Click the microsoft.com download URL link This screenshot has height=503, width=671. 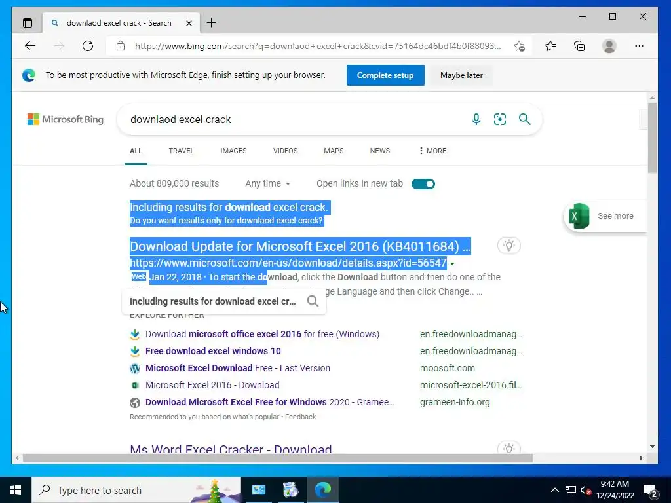[288, 263]
